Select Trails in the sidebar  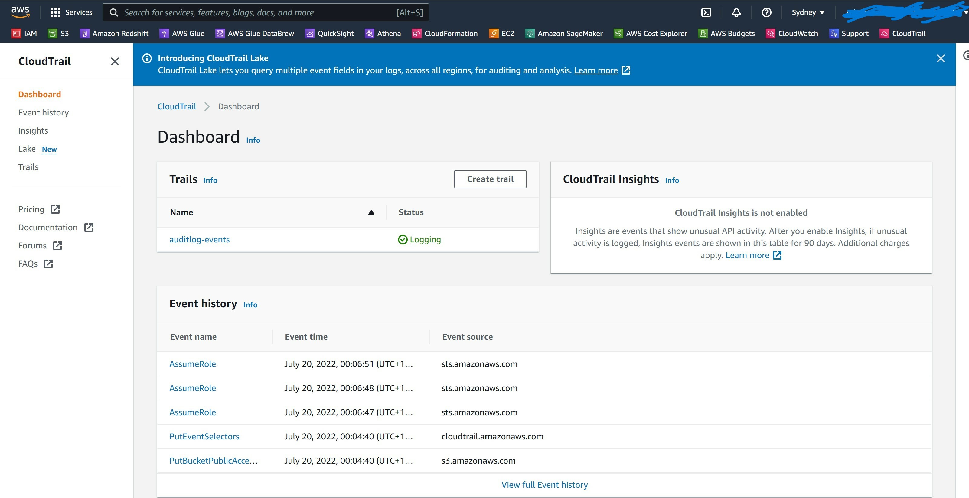coord(28,167)
